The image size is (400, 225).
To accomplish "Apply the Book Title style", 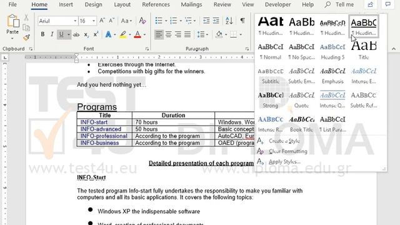I will 301,124.
